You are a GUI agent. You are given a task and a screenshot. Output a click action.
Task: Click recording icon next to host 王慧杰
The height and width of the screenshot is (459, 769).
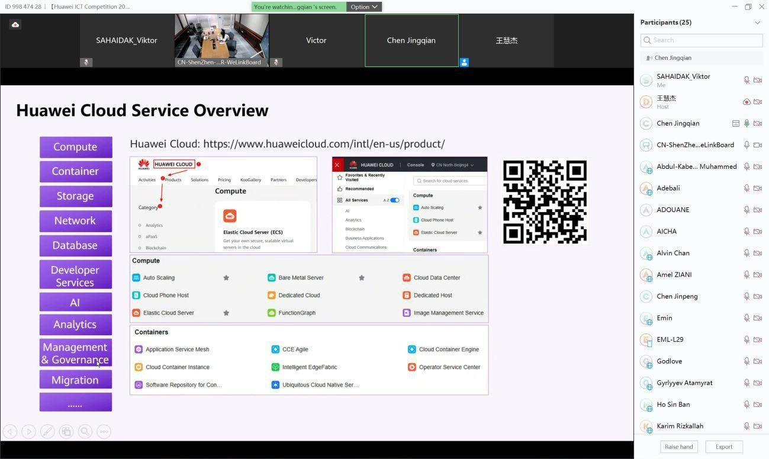[747, 102]
